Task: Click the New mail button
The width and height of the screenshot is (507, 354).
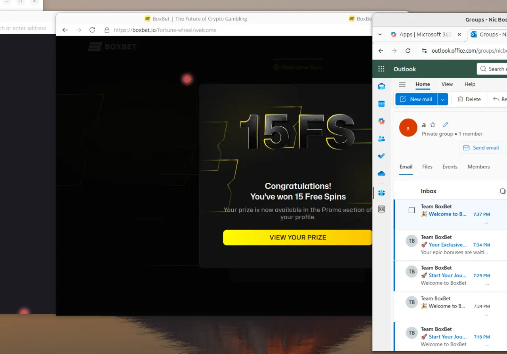Action: (x=416, y=99)
